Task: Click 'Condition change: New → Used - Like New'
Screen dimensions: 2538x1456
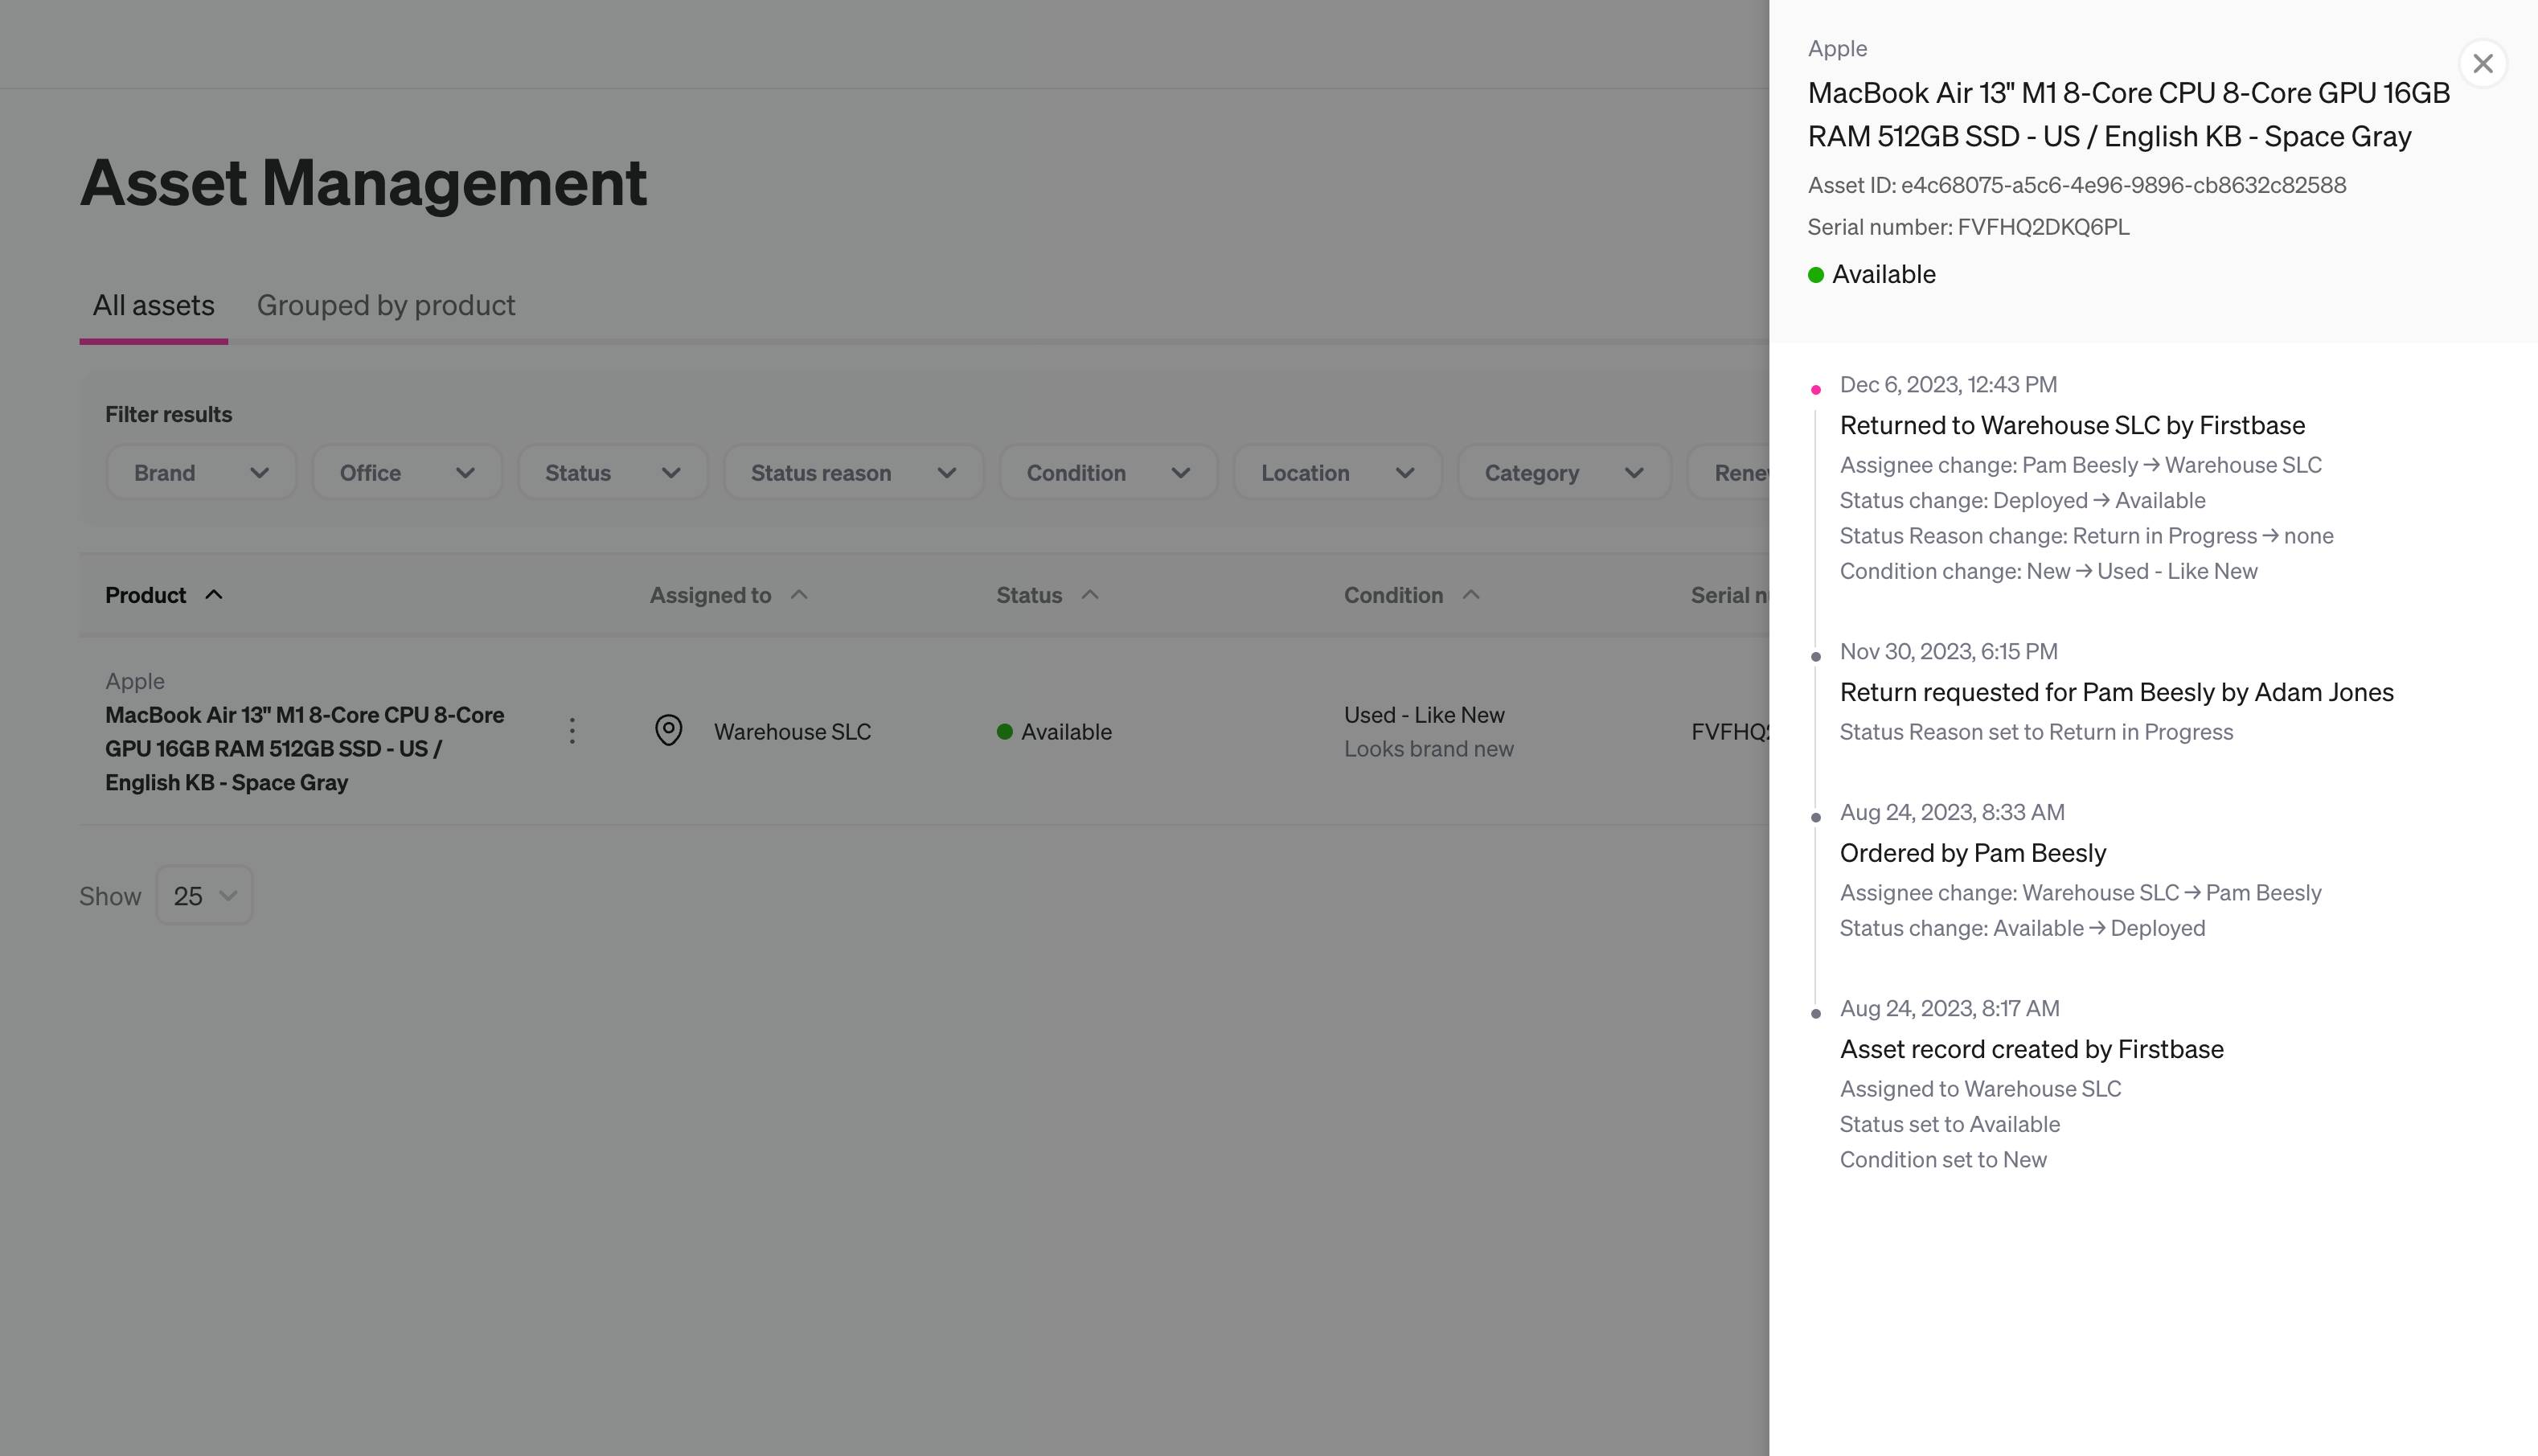Action: tap(2048, 571)
